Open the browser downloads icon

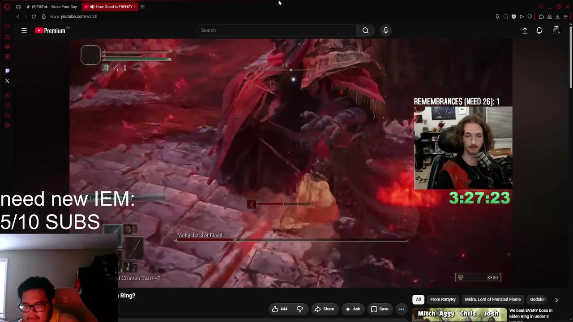(x=557, y=17)
